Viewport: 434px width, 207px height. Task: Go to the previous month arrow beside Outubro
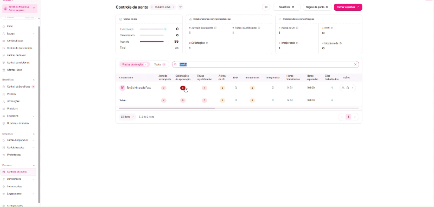(x=152, y=7)
